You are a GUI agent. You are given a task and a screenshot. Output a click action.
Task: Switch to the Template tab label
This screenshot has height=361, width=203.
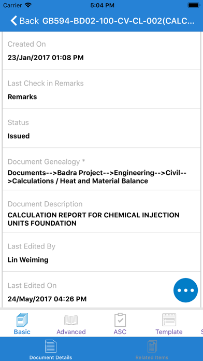pyautogui.click(x=169, y=332)
